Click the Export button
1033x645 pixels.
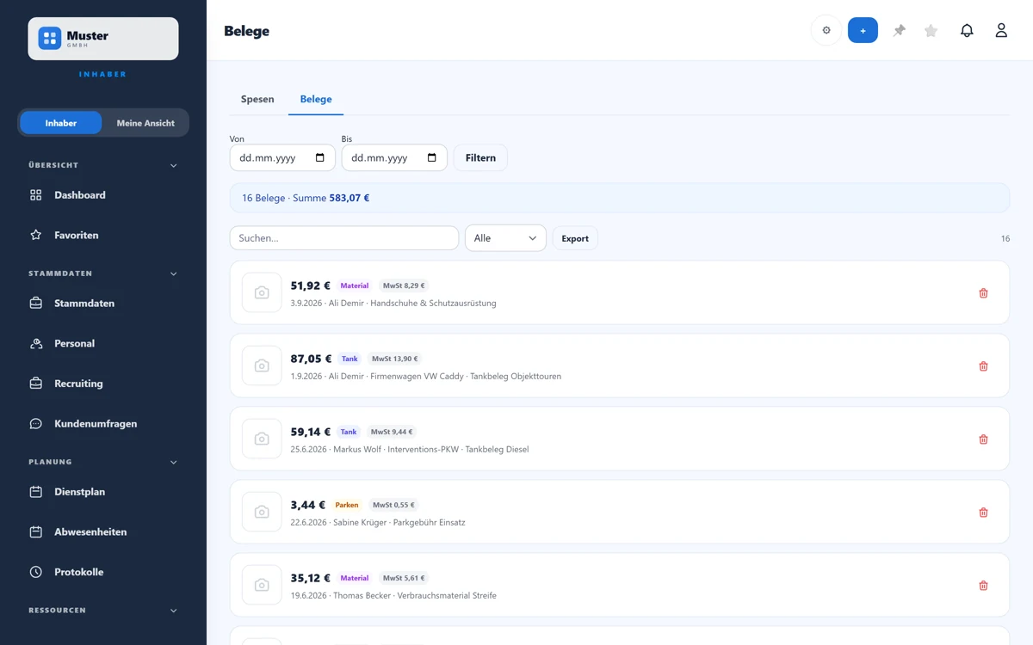[x=575, y=238]
